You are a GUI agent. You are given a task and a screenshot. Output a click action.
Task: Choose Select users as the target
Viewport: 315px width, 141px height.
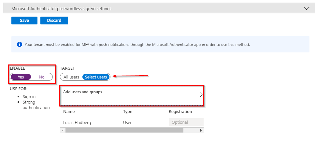(96, 77)
